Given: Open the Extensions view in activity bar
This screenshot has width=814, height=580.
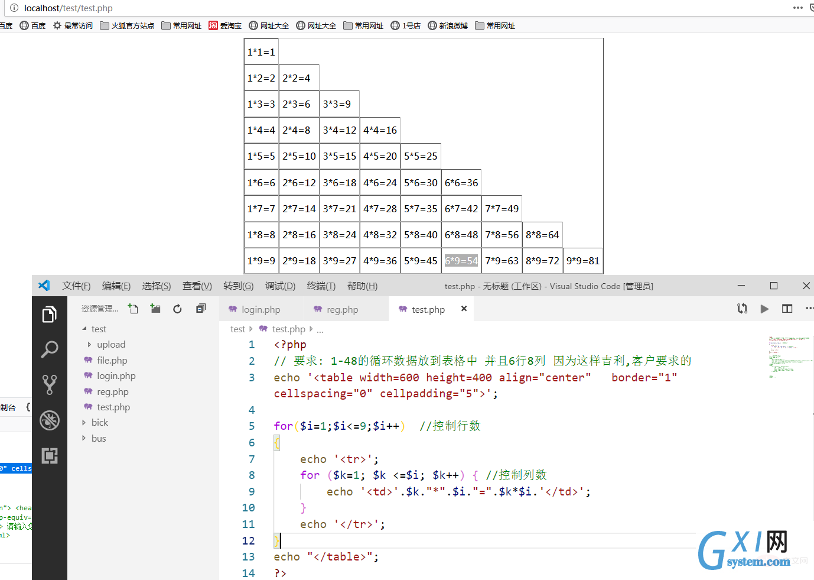Looking at the screenshot, I should 50,456.
